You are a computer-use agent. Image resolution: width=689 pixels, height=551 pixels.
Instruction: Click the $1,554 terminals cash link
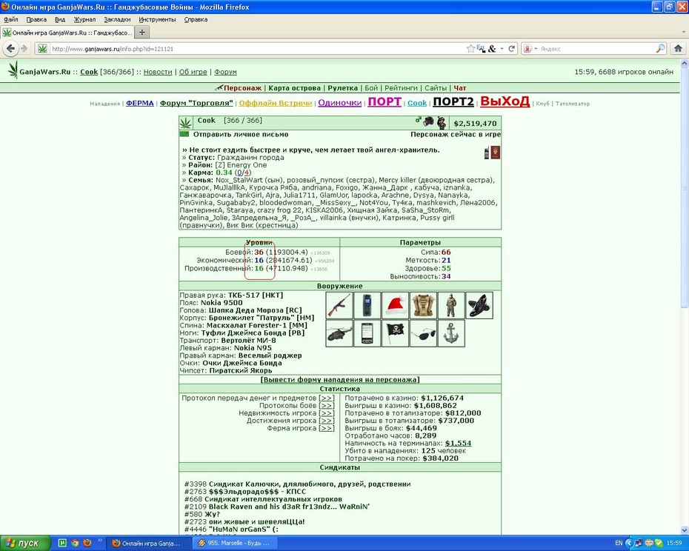coord(458,444)
